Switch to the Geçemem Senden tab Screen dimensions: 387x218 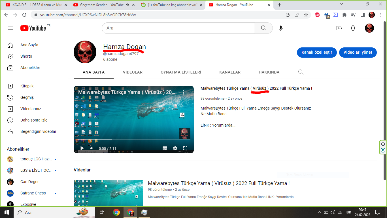click(x=104, y=5)
